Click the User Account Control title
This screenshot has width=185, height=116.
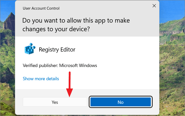41,8
